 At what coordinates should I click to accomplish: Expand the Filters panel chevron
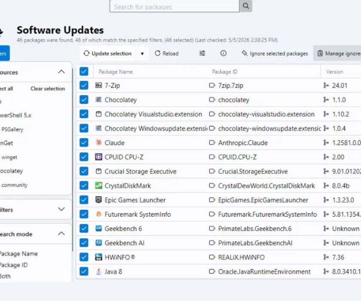(x=61, y=209)
